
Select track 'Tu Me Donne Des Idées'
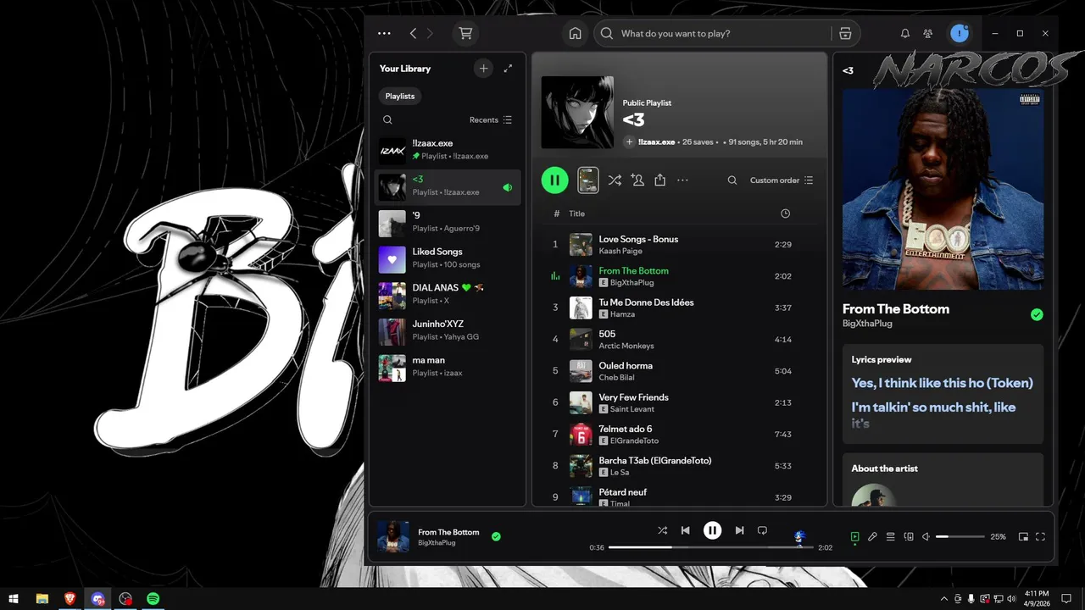[x=679, y=308]
